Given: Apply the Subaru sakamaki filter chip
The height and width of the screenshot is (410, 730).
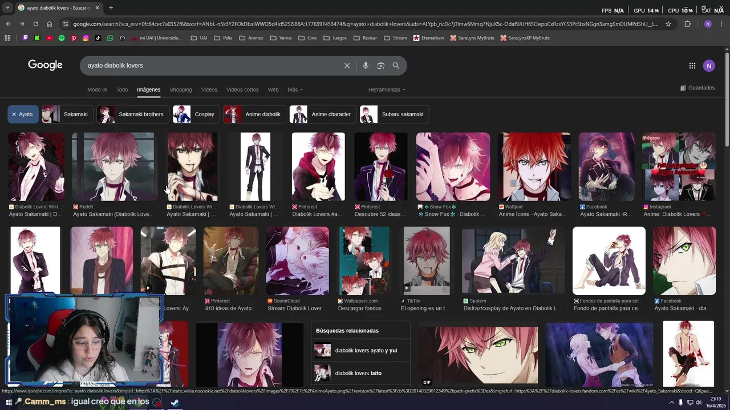Looking at the screenshot, I should [394, 114].
